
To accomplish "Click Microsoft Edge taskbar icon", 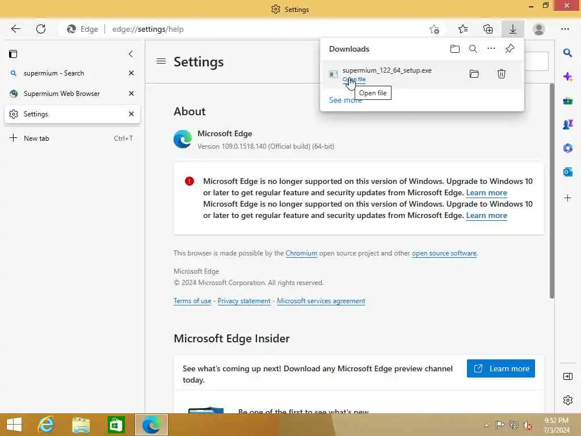I will (151, 425).
